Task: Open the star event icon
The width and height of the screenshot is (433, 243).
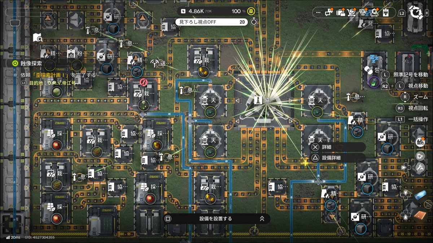Action: [x=374, y=12]
